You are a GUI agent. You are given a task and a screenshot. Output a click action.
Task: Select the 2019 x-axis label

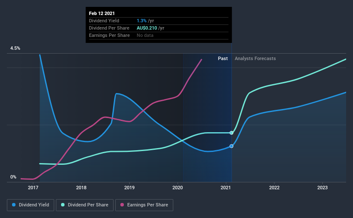[x=129, y=188]
